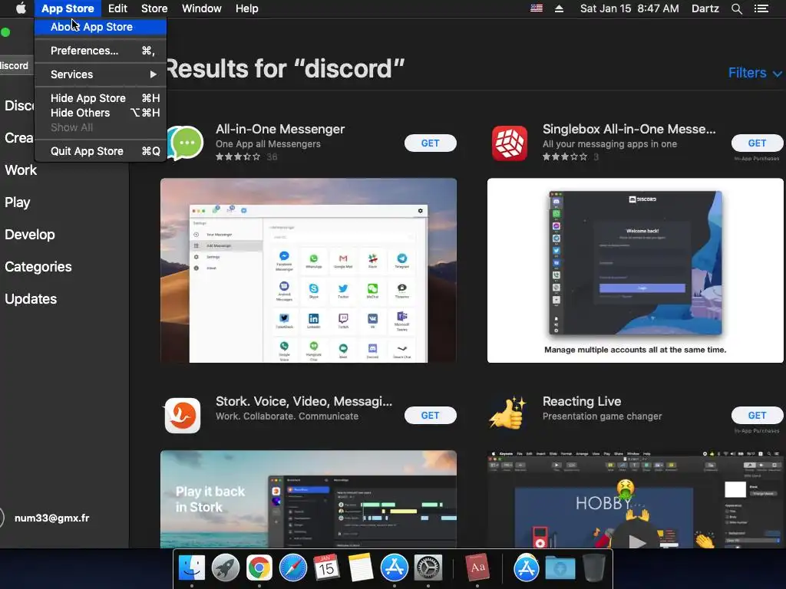Open the Categories sidebar section
Viewport: 786px width, 589px height.
point(38,267)
